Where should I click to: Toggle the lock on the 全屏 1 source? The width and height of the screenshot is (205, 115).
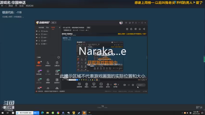coord(39,41)
